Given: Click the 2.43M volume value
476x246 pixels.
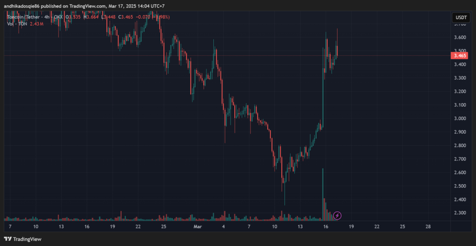Looking at the screenshot, I should pyautogui.click(x=36, y=24).
